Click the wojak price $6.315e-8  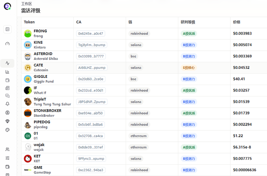(242, 147)
